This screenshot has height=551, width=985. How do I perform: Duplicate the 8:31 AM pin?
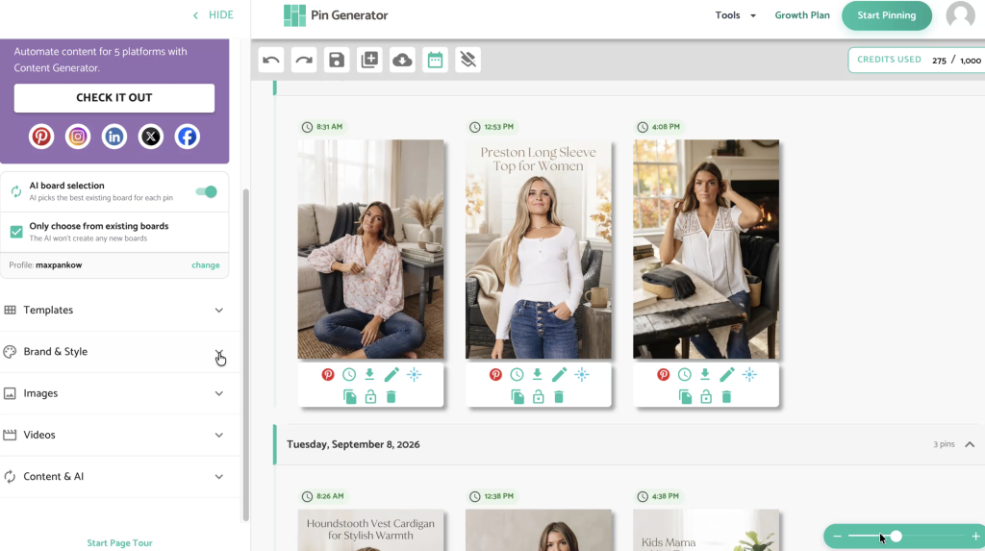coord(350,396)
